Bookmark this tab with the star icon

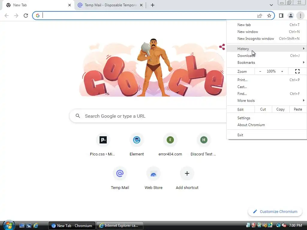269,16
